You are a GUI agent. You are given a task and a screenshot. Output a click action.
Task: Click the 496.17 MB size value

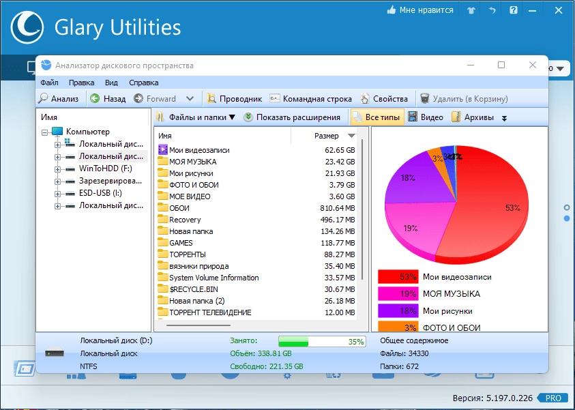tap(338, 220)
